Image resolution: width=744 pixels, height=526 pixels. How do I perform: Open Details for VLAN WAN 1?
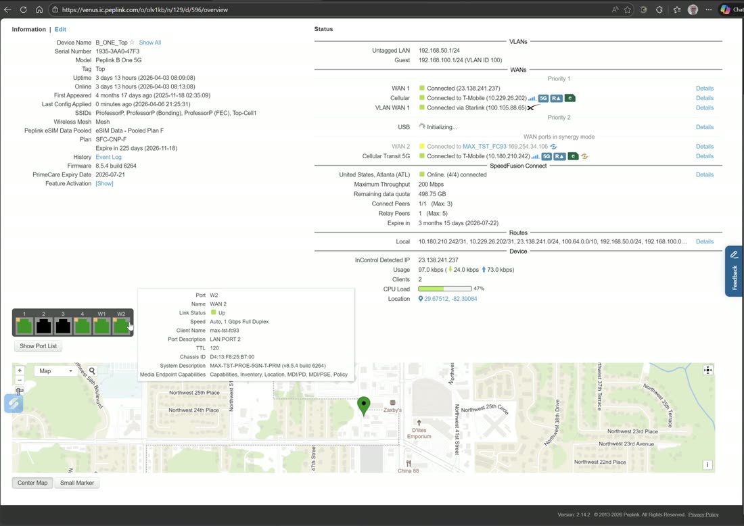click(x=705, y=107)
